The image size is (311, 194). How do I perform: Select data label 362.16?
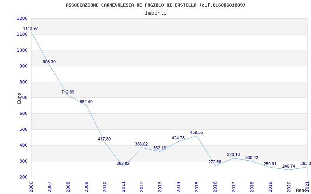coord(159,148)
